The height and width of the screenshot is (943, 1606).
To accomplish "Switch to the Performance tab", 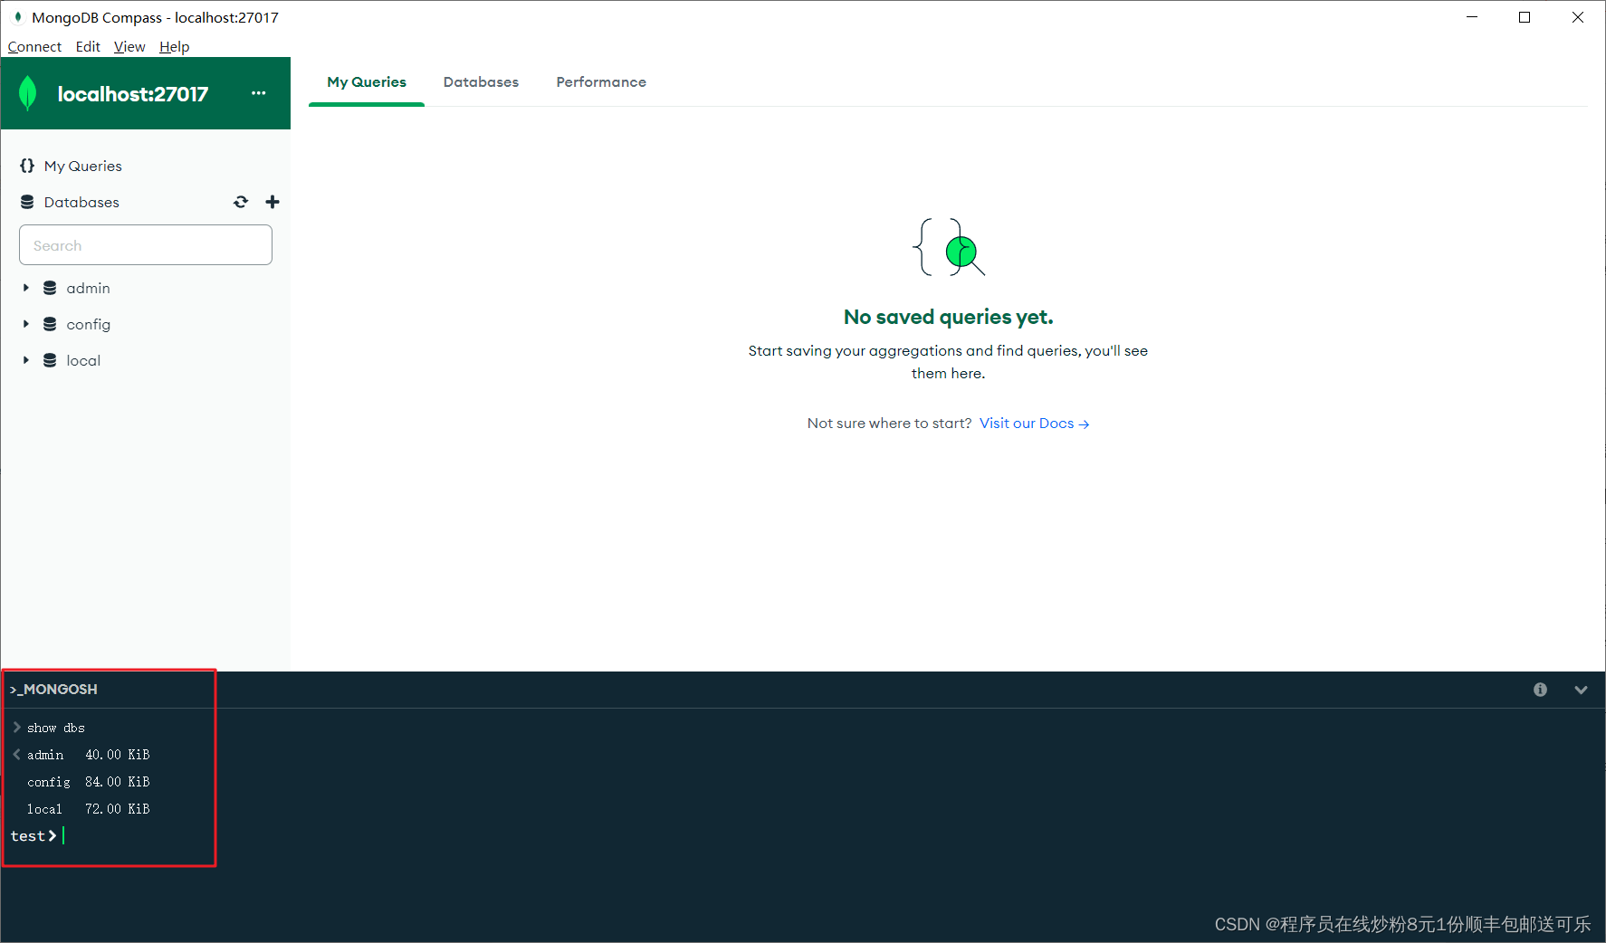I will click(x=601, y=82).
